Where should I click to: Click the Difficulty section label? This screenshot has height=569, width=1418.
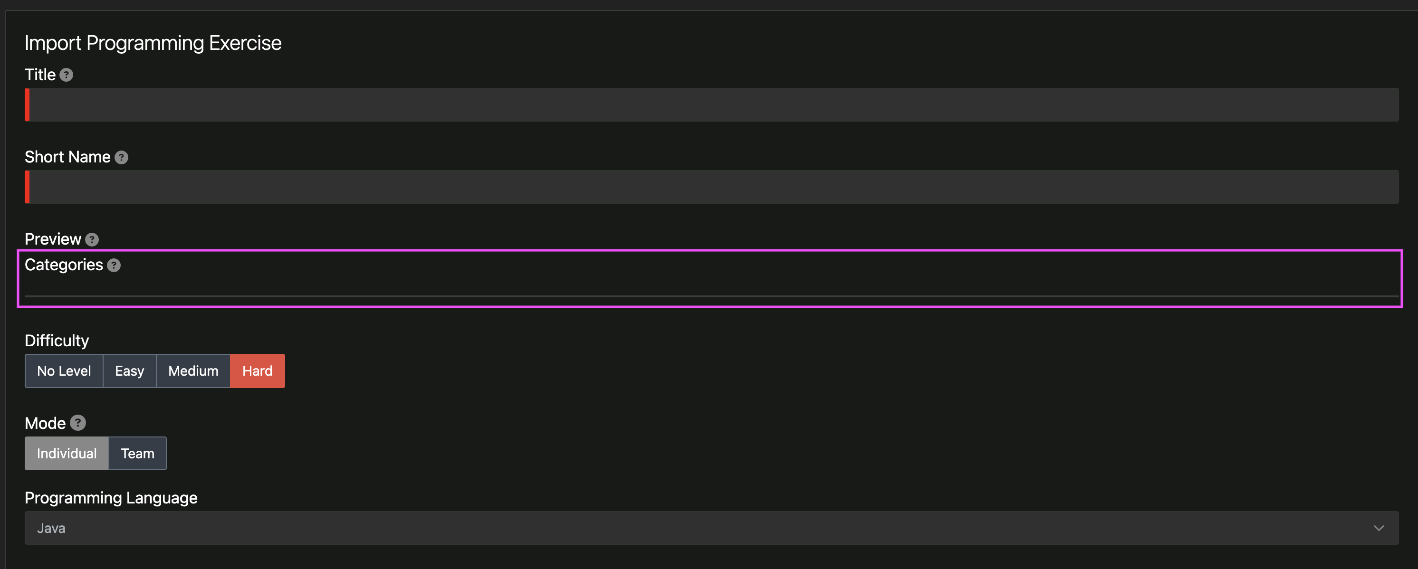56,340
